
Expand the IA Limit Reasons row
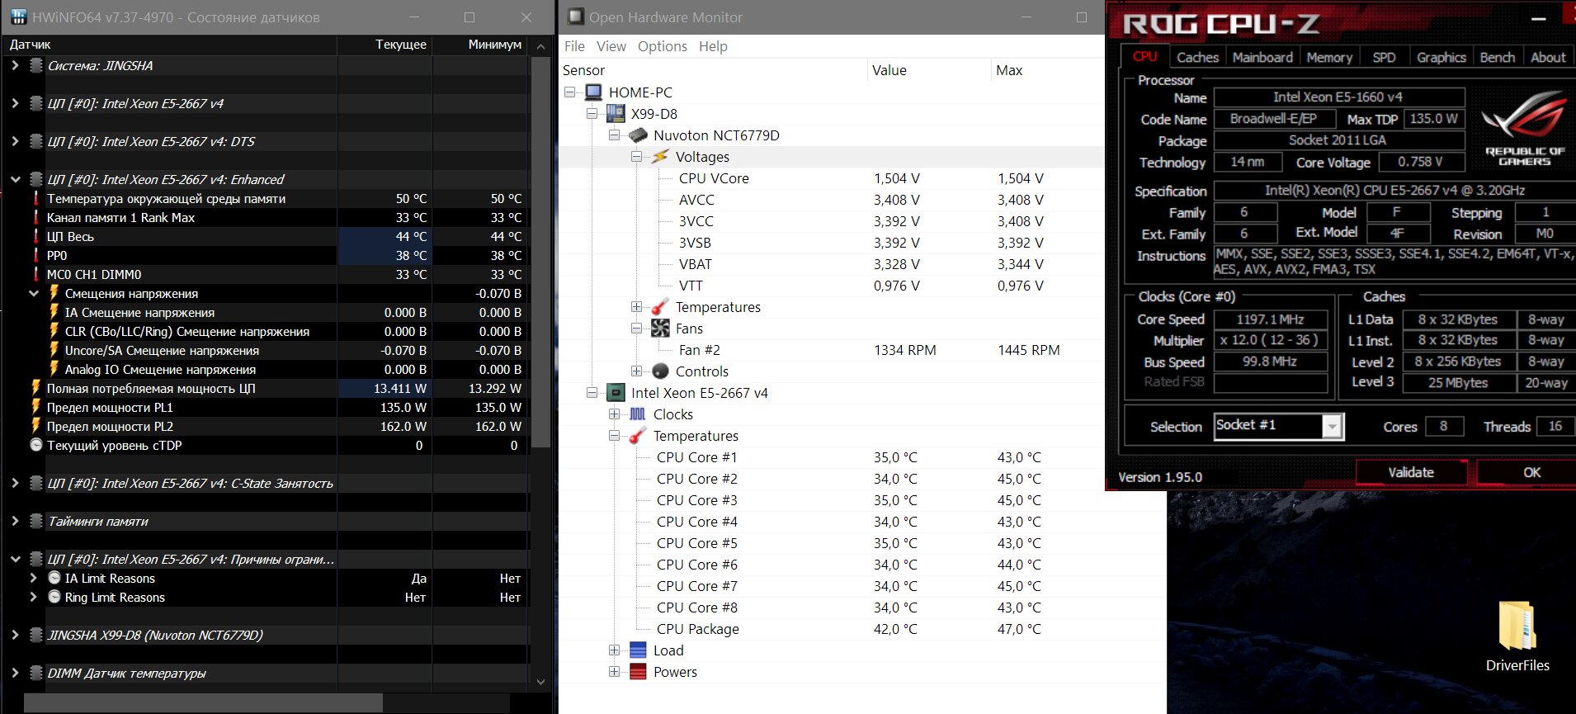pos(33,579)
